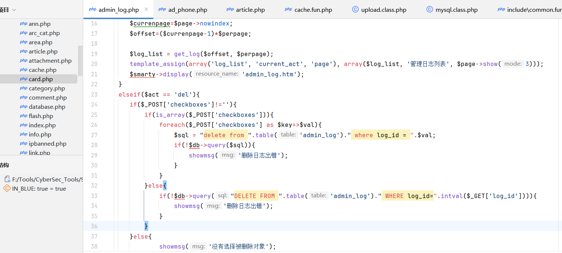Select card.php in the project tree
The height and width of the screenshot is (253, 562).
tap(41, 79)
